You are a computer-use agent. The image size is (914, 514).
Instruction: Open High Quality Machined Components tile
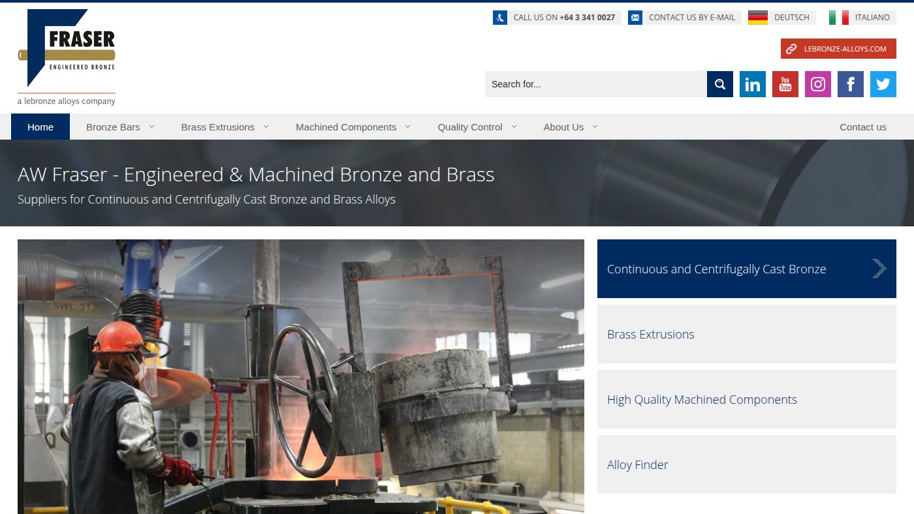point(747,399)
